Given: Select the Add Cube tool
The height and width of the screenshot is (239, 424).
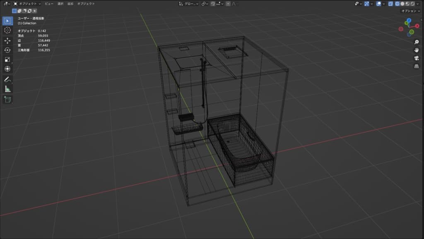Looking at the screenshot, I should (7, 99).
